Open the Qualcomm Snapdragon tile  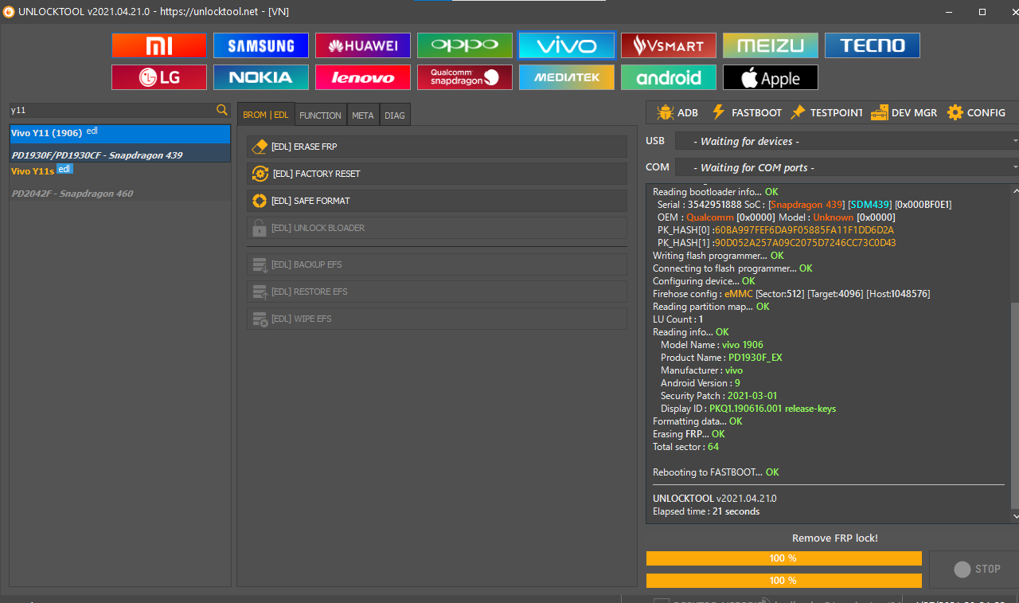465,77
